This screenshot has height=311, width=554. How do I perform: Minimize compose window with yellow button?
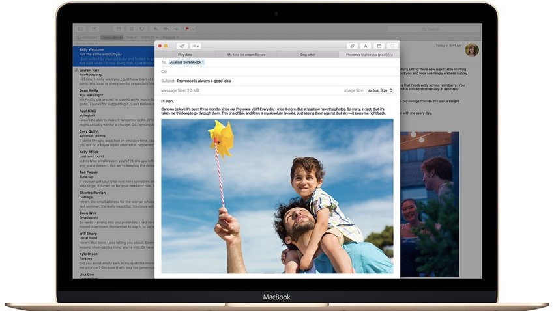click(x=166, y=46)
